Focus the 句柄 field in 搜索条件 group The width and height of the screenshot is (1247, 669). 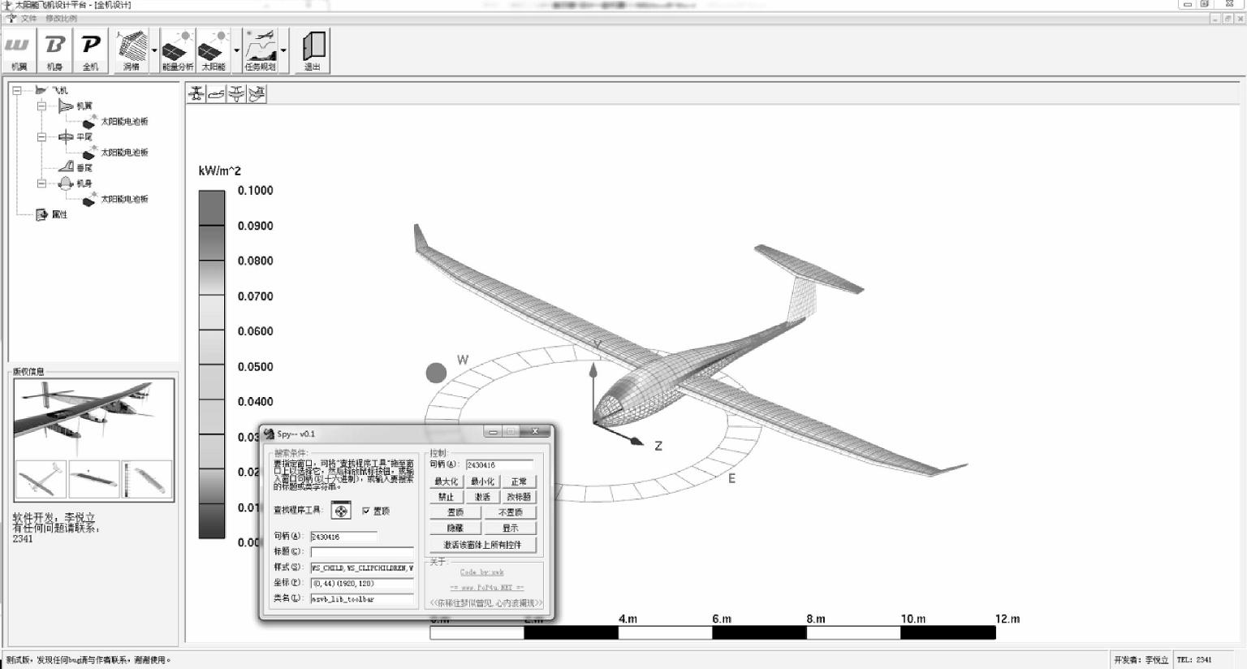(343, 537)
